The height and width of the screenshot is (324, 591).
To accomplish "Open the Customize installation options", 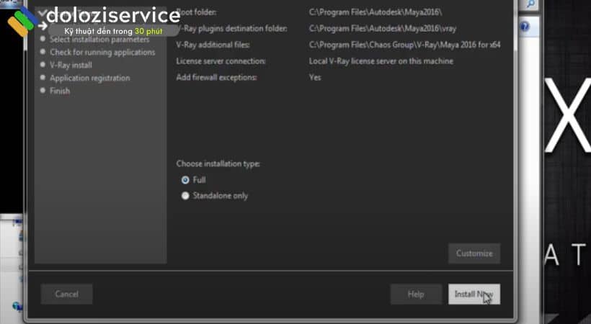I will [474, 253].
